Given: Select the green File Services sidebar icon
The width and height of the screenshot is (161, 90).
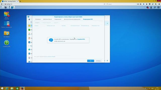Looking at the screenshot, I should (x=29, y=30).
